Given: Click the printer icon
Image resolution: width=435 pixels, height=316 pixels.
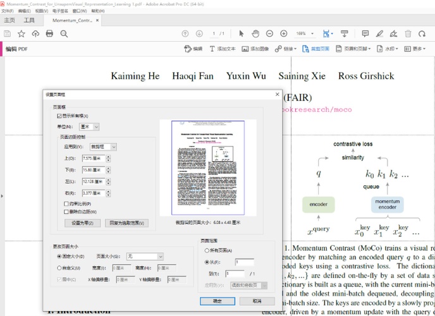Looking at the screenshot, I should [50, 34].
